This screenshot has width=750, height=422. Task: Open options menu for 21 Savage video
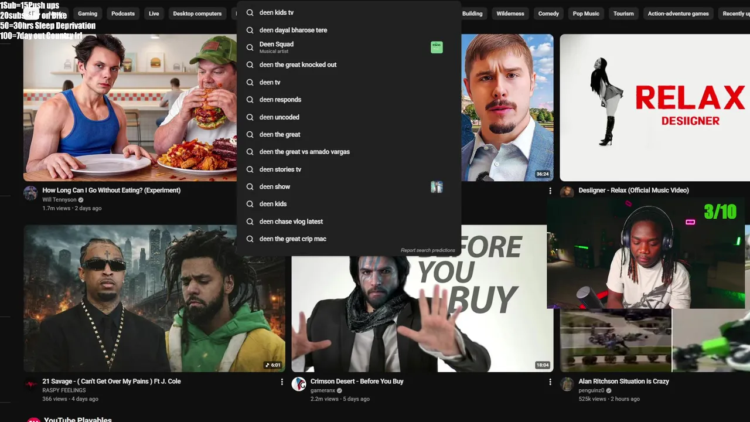(282, 382)
